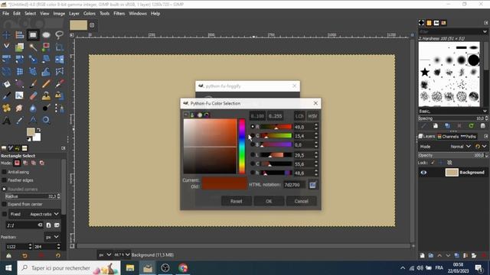The image size is (490, 275).
Task: Select the Ellipse Select tool
Action: [46, 35]
